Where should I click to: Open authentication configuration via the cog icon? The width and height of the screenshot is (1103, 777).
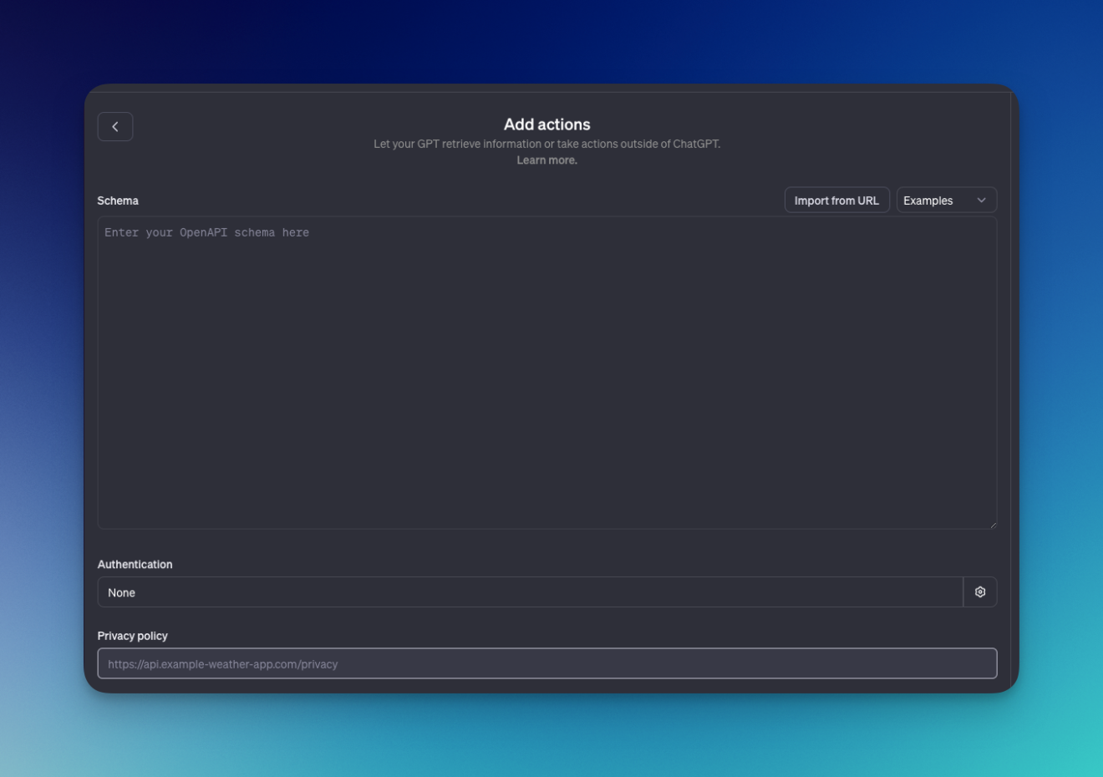point(979,592)
